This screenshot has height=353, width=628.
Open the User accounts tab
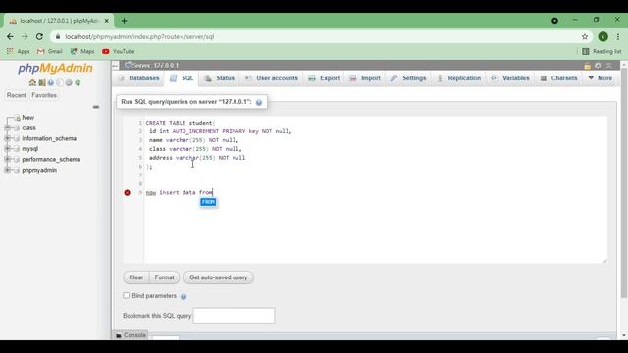point(272,78)
